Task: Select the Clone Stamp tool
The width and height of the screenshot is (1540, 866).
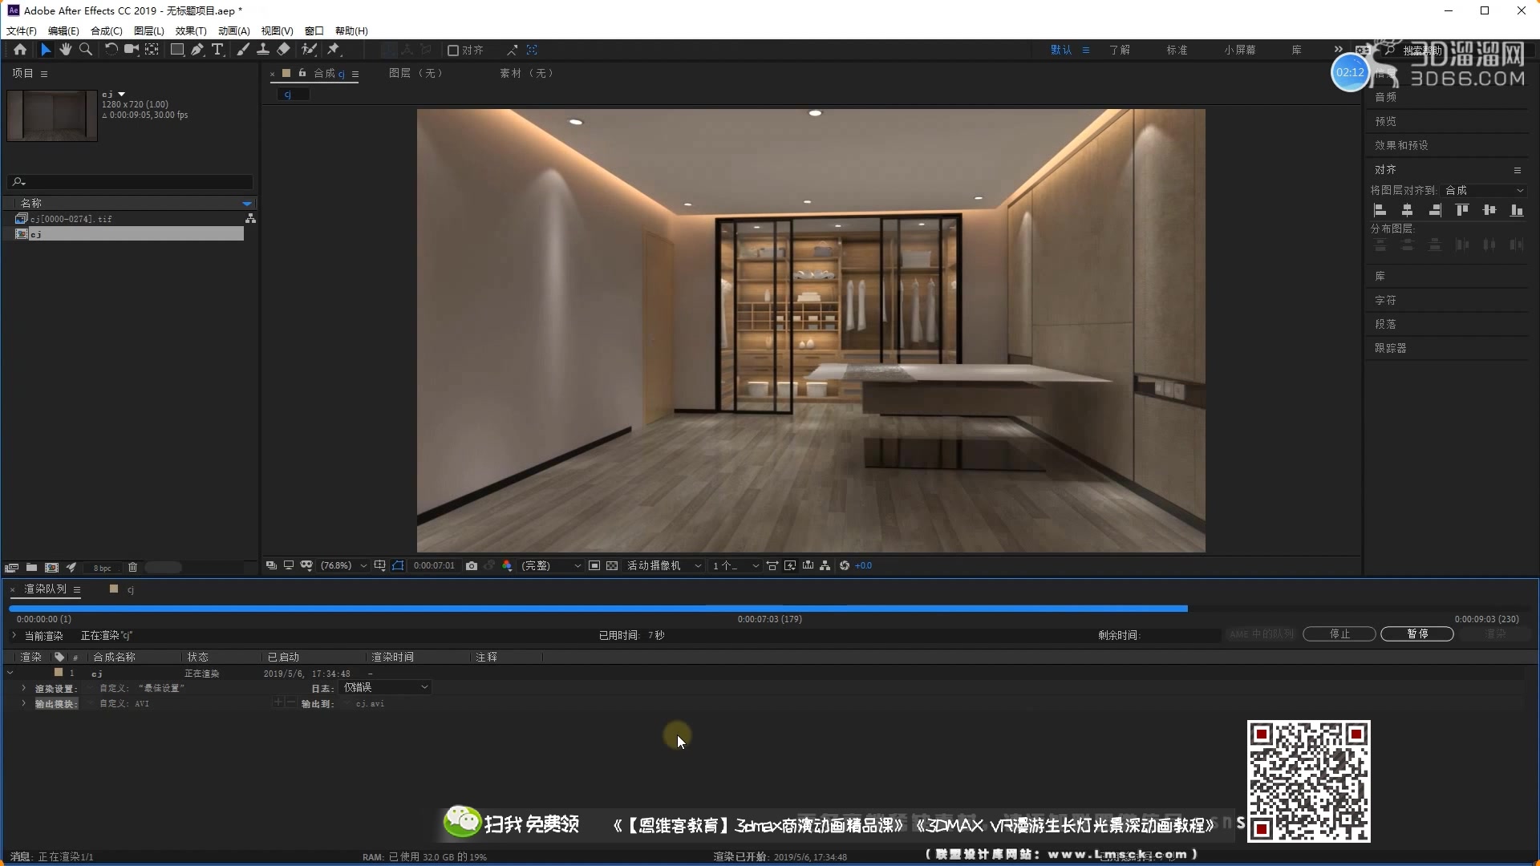Action: (263, 50)
